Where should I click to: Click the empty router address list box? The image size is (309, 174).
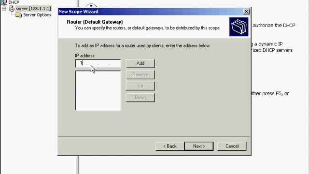pos(98,90)
